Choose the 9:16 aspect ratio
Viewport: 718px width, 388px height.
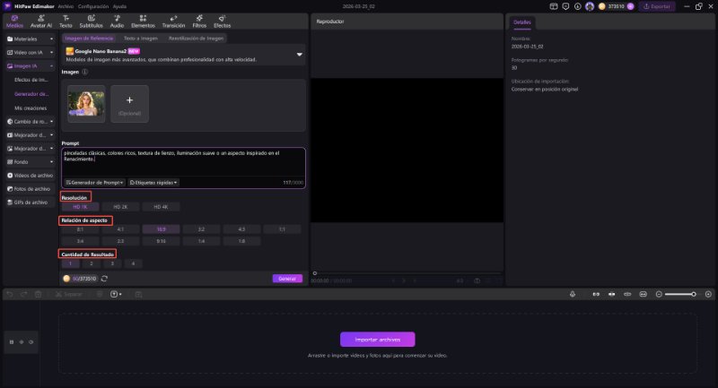[x=162, y=240]
